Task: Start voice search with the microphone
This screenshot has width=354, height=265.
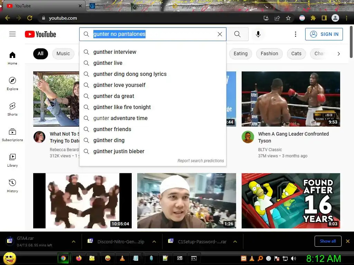Action: click(x=258, y=34)
